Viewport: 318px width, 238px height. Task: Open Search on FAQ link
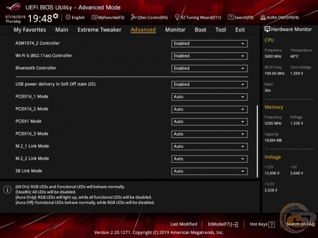click(300, 224)
